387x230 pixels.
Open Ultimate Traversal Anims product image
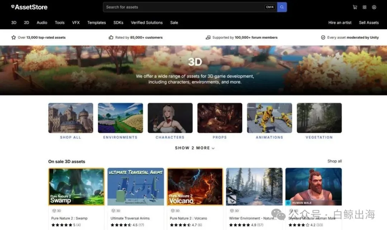pos(136,187)
